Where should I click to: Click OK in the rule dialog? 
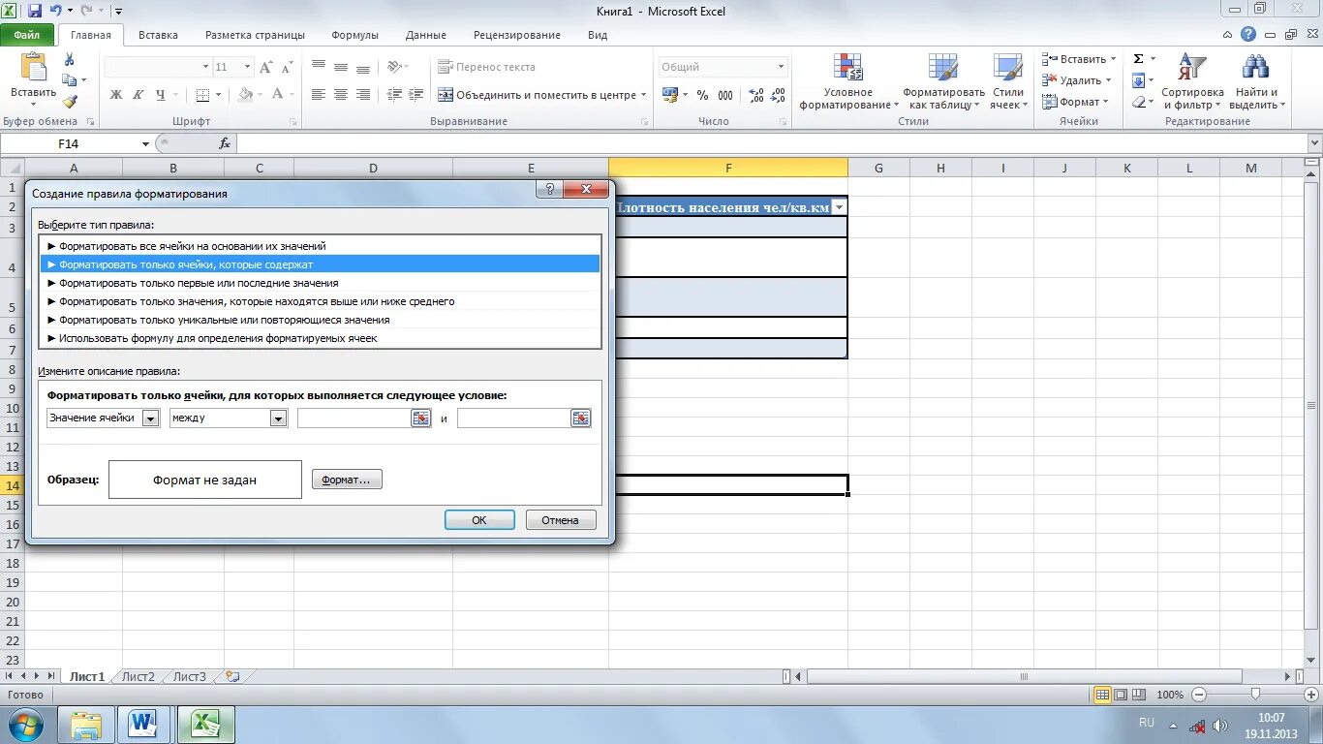pyautogui.click(x=479, y=520)
